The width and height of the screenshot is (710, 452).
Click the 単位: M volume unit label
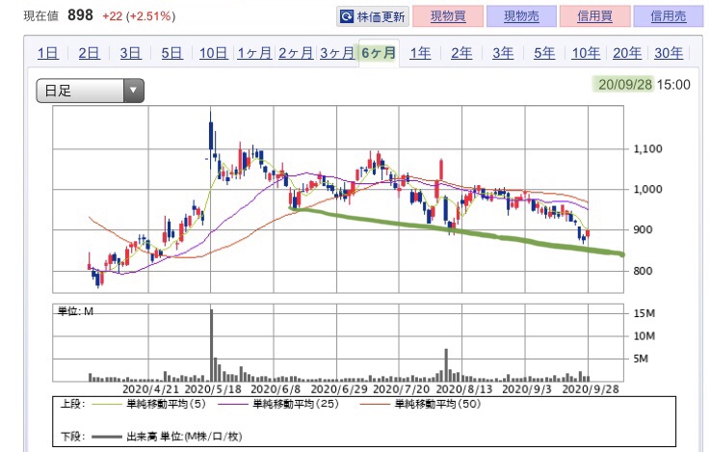pos(75,311)
